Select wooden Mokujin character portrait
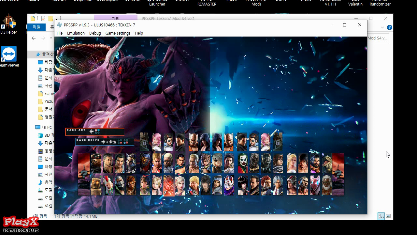The image size is (417, 235). pos(96,185)
